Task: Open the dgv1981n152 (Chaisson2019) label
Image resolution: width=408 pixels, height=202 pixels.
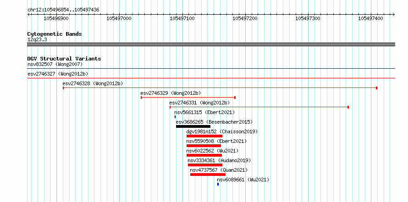Action: click(222, 131)
